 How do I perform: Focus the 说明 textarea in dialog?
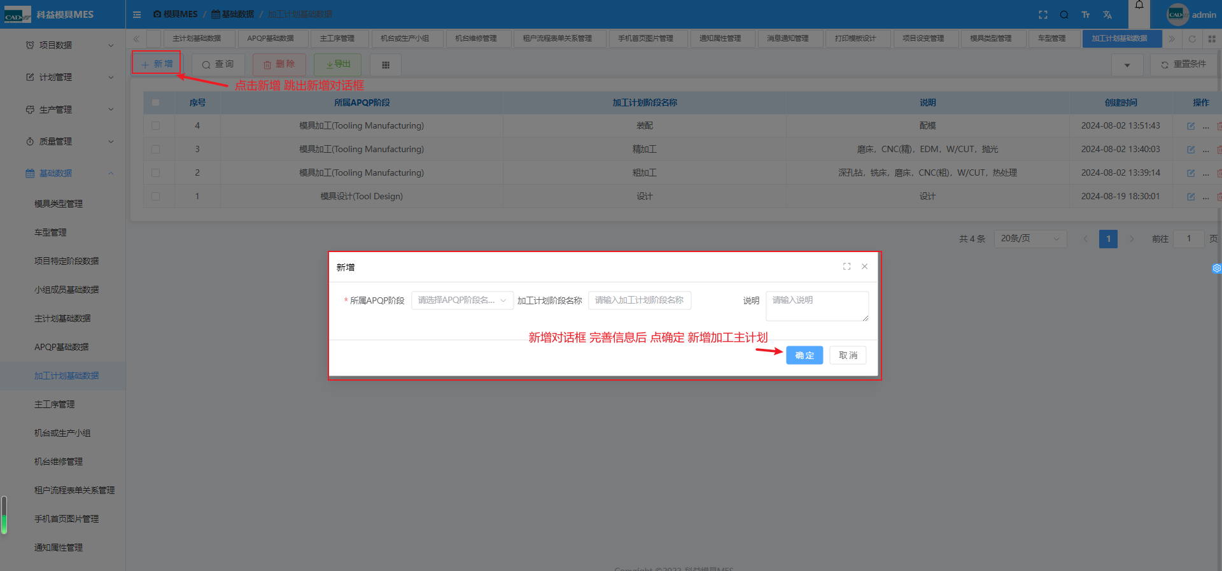[x=817, y=306]
